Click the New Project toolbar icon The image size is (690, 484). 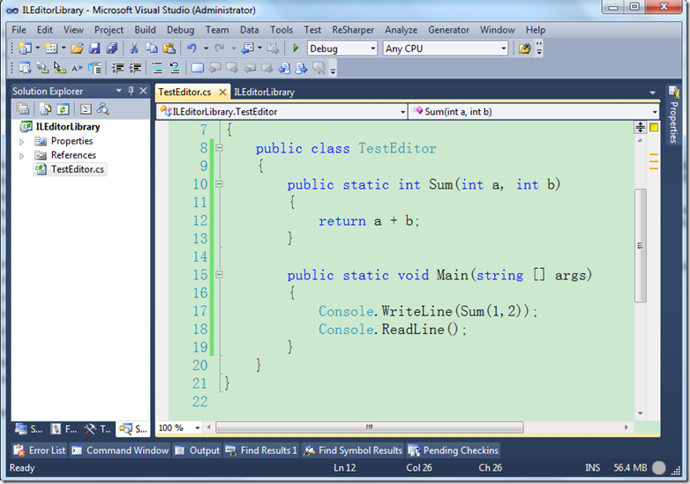[25, 48]
